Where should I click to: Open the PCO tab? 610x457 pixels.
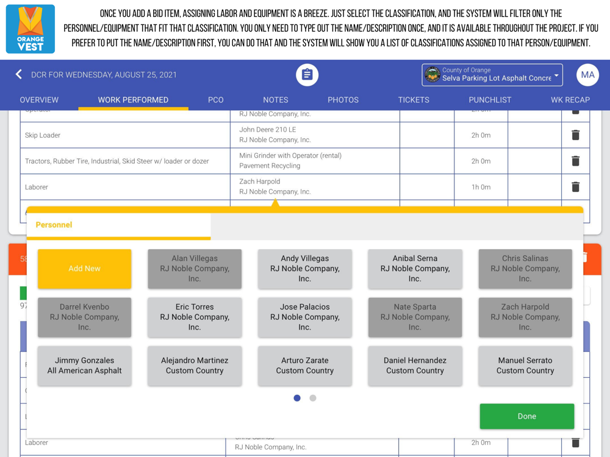tap(215, 100)
